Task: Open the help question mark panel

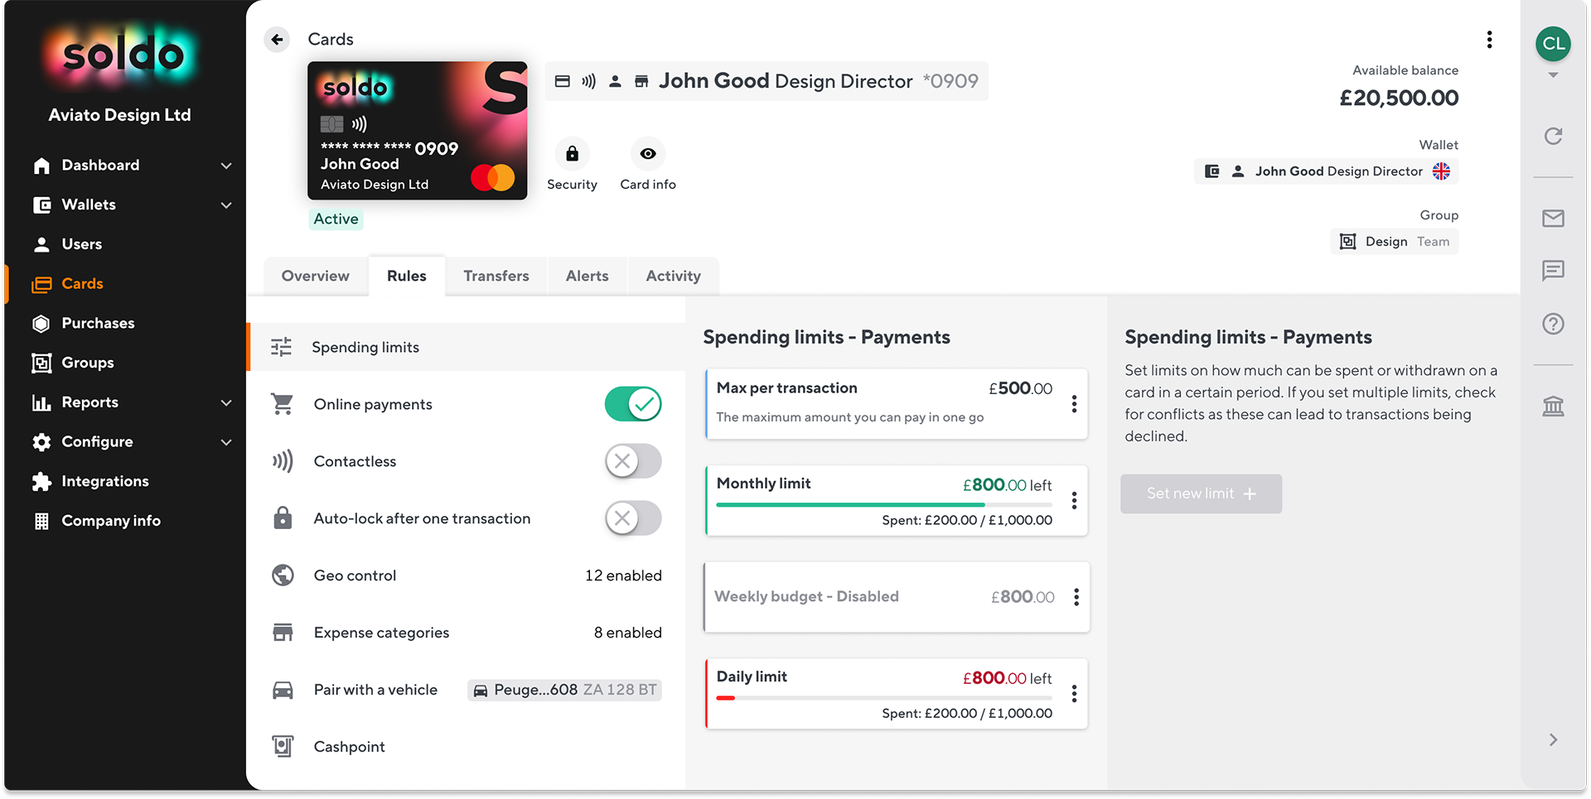Action: click(x=1554, y=324)
